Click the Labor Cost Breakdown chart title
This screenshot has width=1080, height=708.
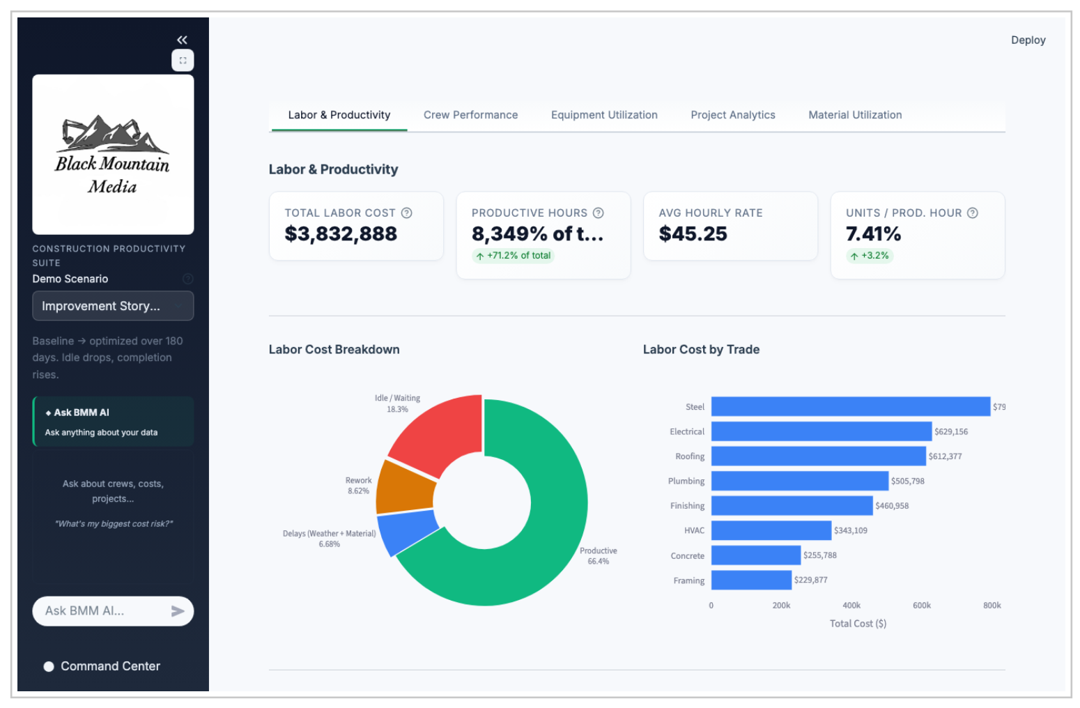(334, 350)
